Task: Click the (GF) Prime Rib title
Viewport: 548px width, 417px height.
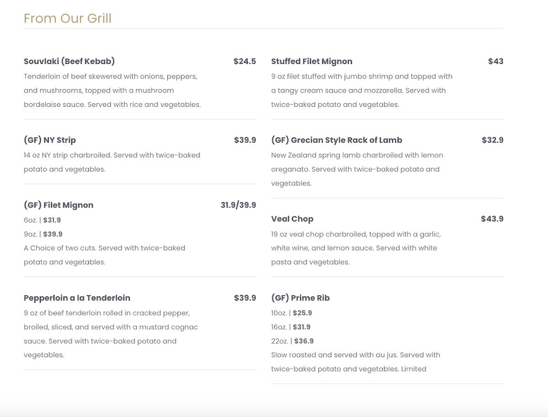Action: 300,298
